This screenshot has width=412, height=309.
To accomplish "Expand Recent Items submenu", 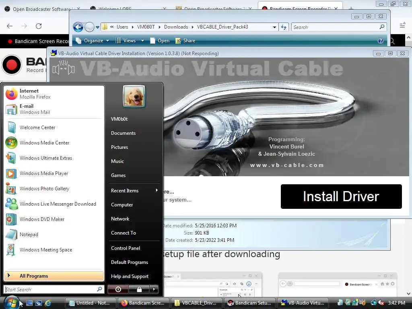I will (134, 190).
